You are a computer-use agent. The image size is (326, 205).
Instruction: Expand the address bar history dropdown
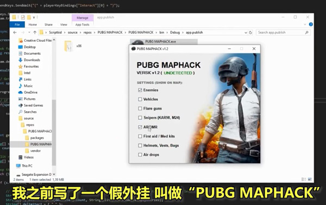(x=246, y=33)
